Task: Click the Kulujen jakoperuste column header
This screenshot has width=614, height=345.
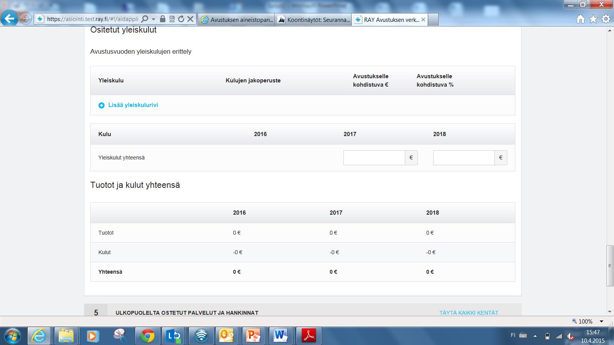Action: click(x=253, y=80)
